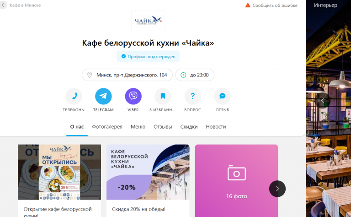Viewport: 351px width, 217px height.
Task: Click the back arrow next to Кафе в Минске
Action: coord(3,5)
